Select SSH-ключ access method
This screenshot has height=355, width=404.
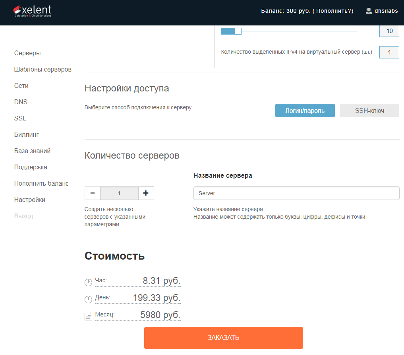(369, 111)
